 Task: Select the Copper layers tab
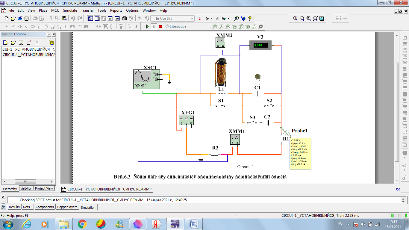point(67,207)
